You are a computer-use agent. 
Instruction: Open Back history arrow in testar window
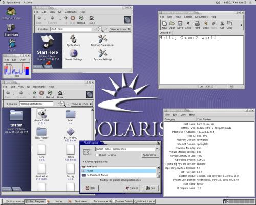(x=14, y=94)
